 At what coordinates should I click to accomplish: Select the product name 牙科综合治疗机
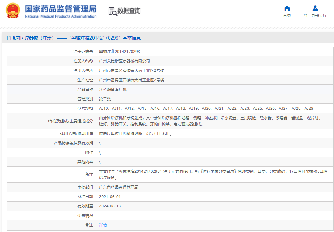click(x=113, y=89)
